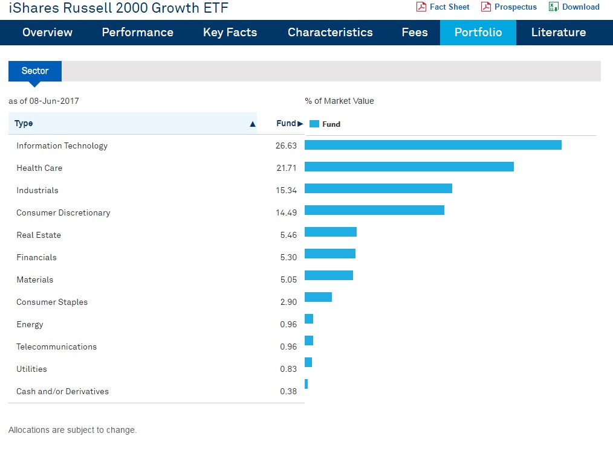Sort by Type using ascending arrow
This screenshot has width=613, height=457.
pyautogui.click(x=253, y=124)
